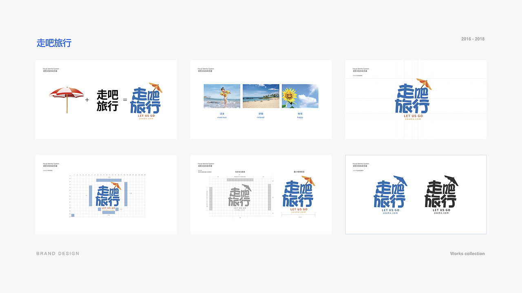Click the 最小使用规范 heading above color logo

pos(299,172)
